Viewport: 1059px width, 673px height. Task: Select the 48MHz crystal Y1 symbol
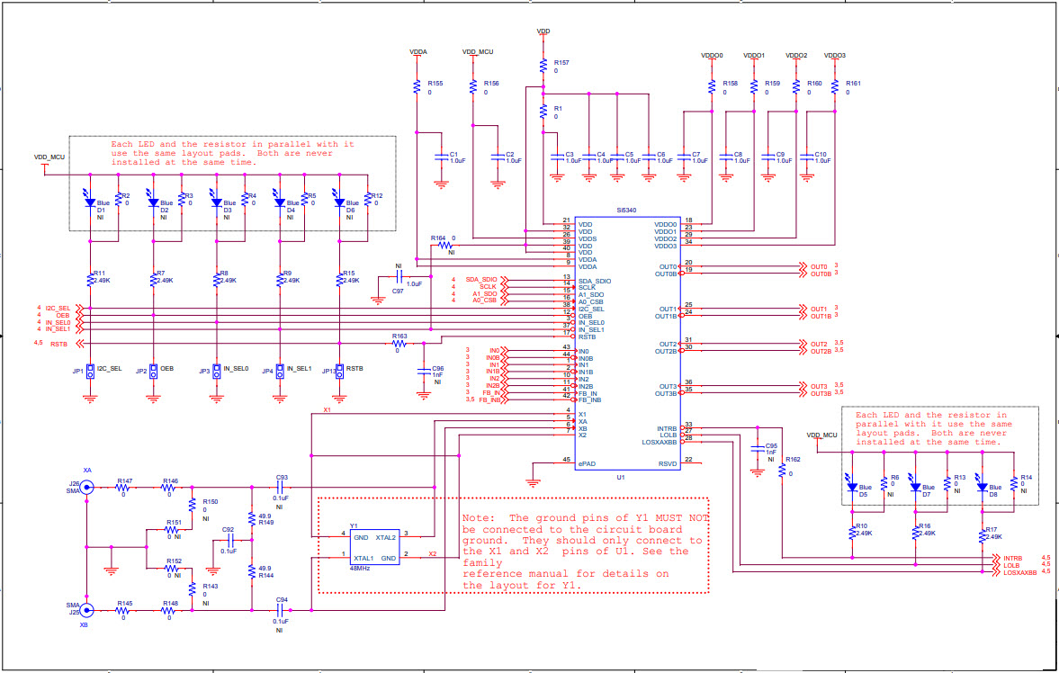pyautogui.click(x=373, y=547)
